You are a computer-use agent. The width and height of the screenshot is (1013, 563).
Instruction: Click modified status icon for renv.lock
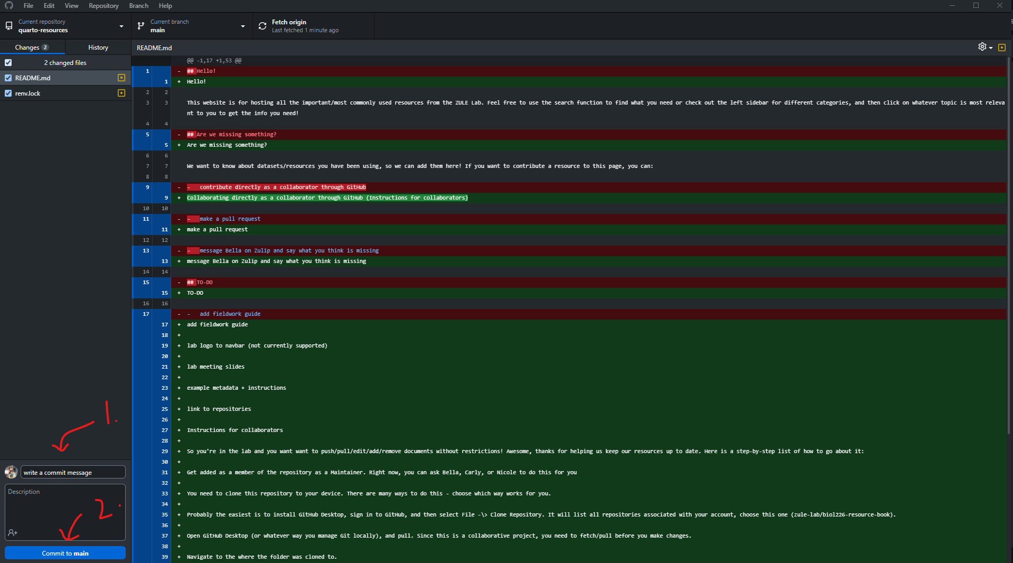tap(121, 93)
